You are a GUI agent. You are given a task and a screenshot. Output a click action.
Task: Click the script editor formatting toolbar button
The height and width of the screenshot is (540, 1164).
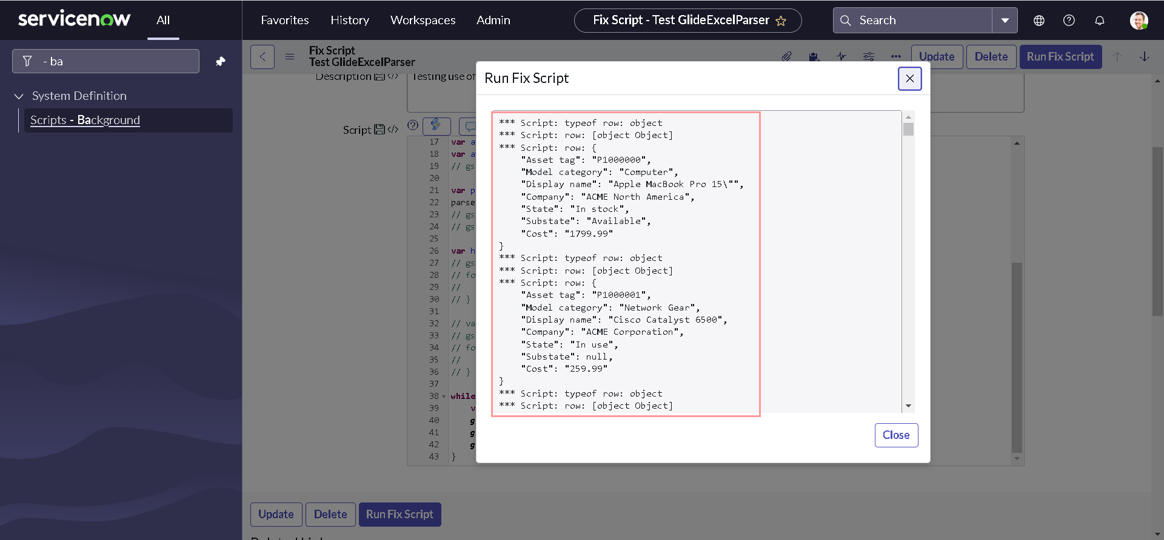436,125
